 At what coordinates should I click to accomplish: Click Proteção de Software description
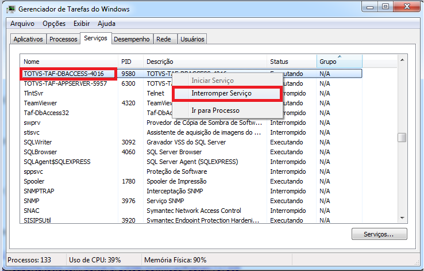[x=176, y=171]
